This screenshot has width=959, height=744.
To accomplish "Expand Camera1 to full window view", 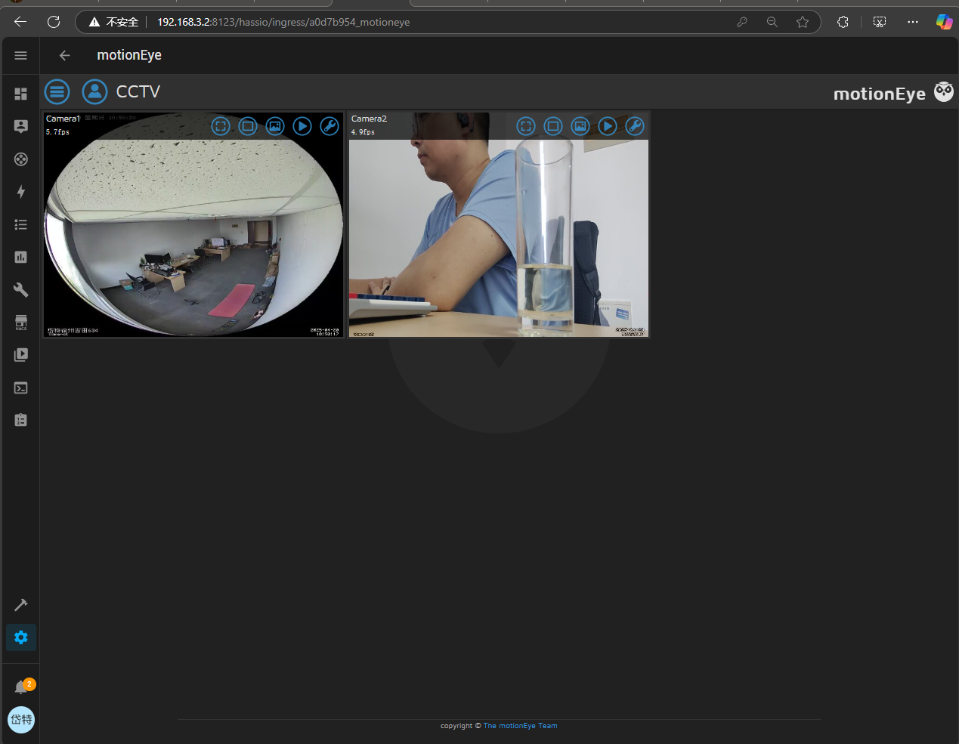I will click(x=221, y=126).
